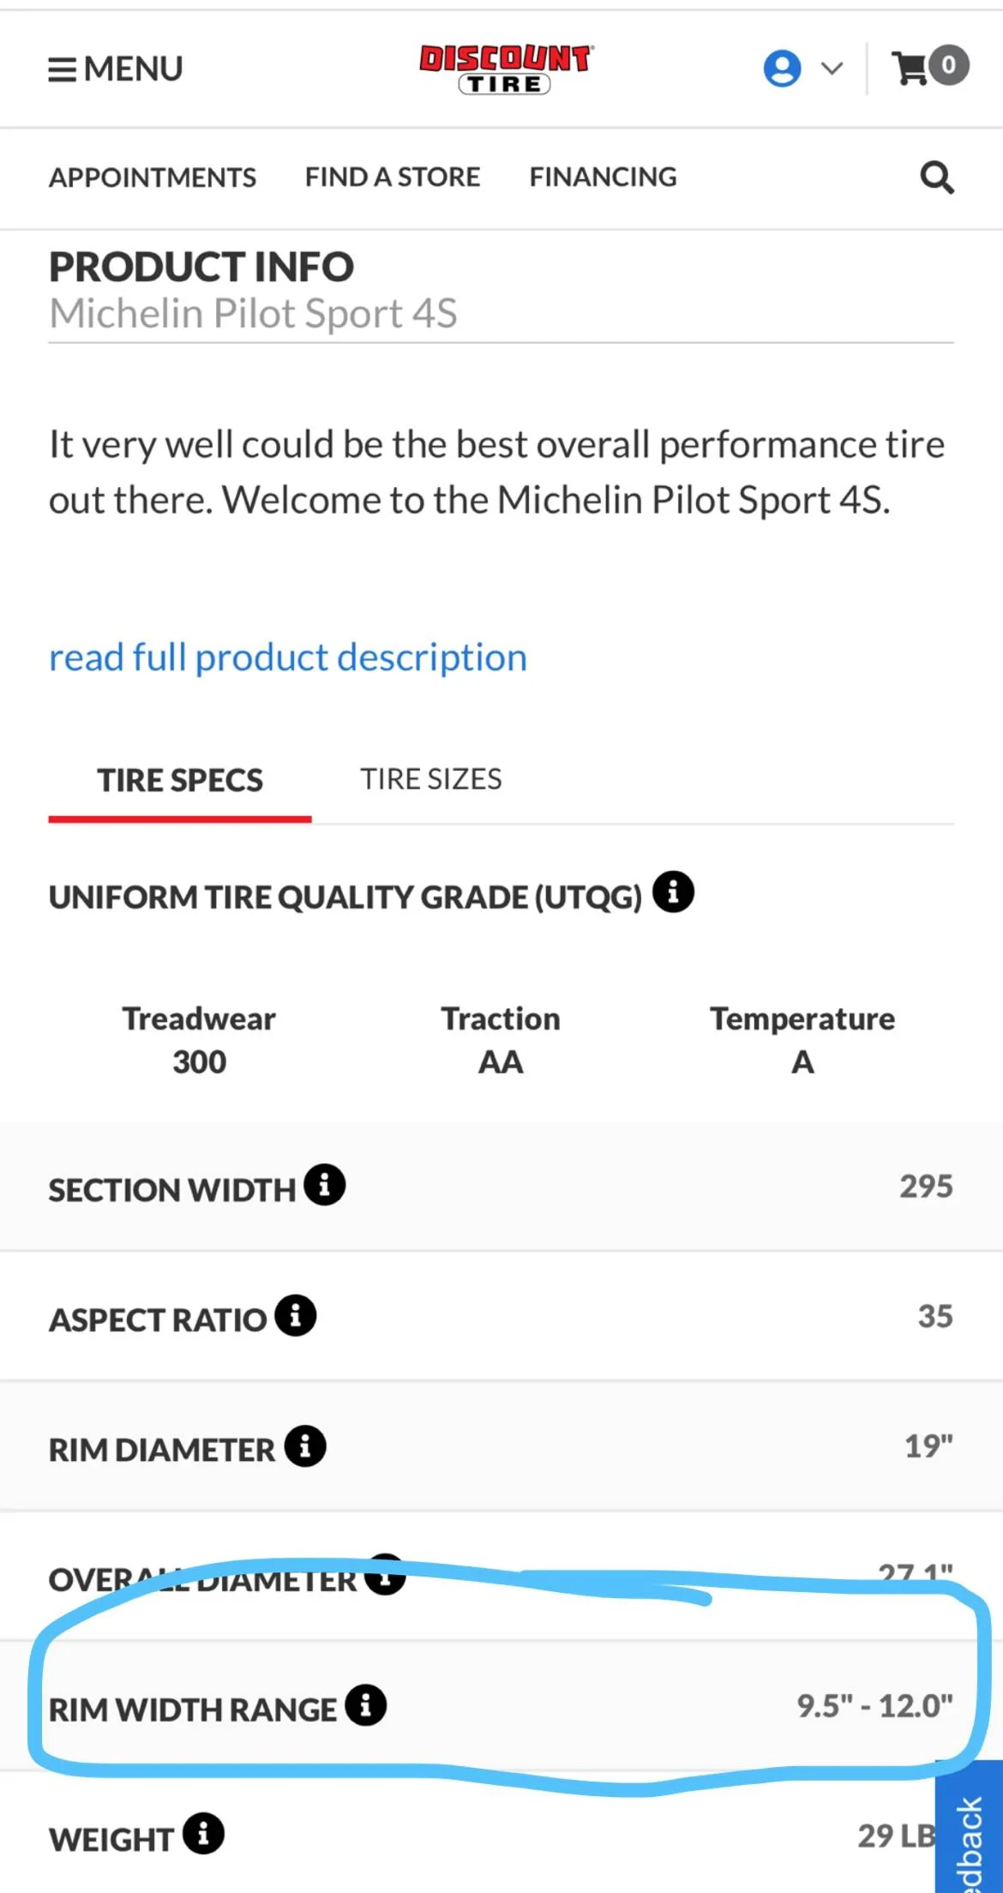This screenshot has width=1003, height=1893.
Task: Open the hamburger MENU
Action: point(116,69)
